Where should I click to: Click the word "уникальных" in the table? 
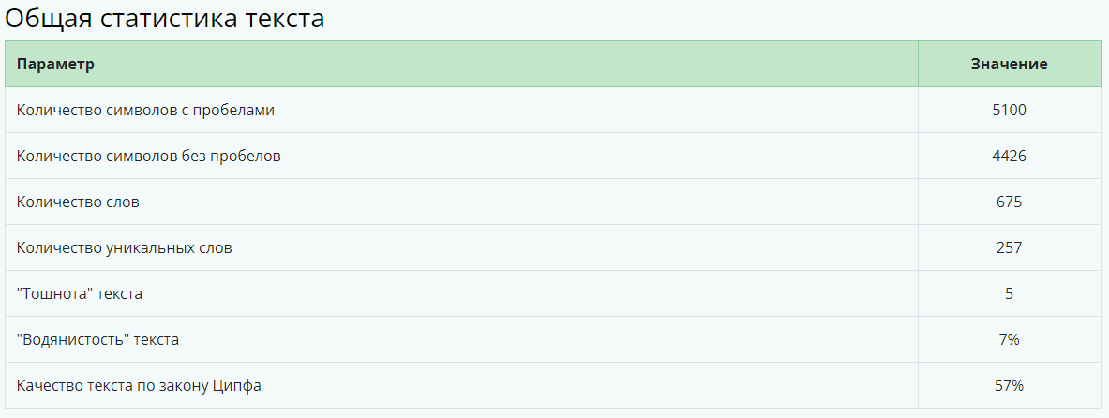click(x=147, y=248)
